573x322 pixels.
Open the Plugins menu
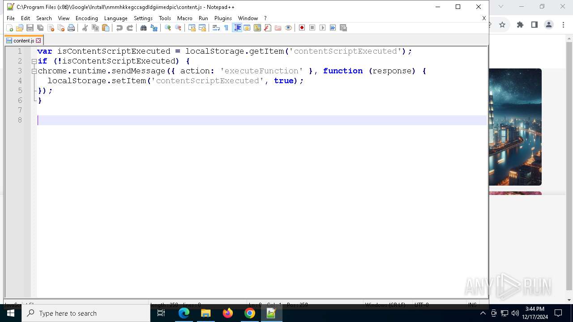(x=223, y=18)
